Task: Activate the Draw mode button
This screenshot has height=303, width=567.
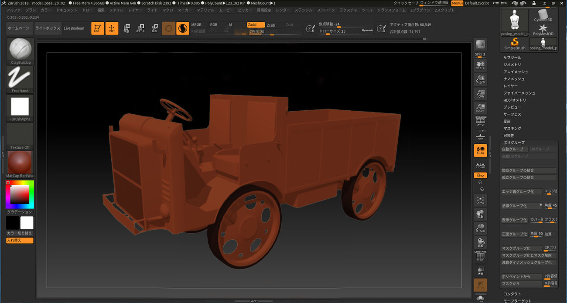Action: coord(112,28)
